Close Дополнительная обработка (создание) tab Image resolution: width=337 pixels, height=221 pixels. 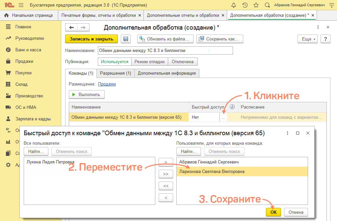pyautogui.click(x=313, y=15)
